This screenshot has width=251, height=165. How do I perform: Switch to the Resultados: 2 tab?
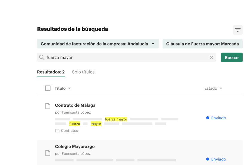(51, 72)
